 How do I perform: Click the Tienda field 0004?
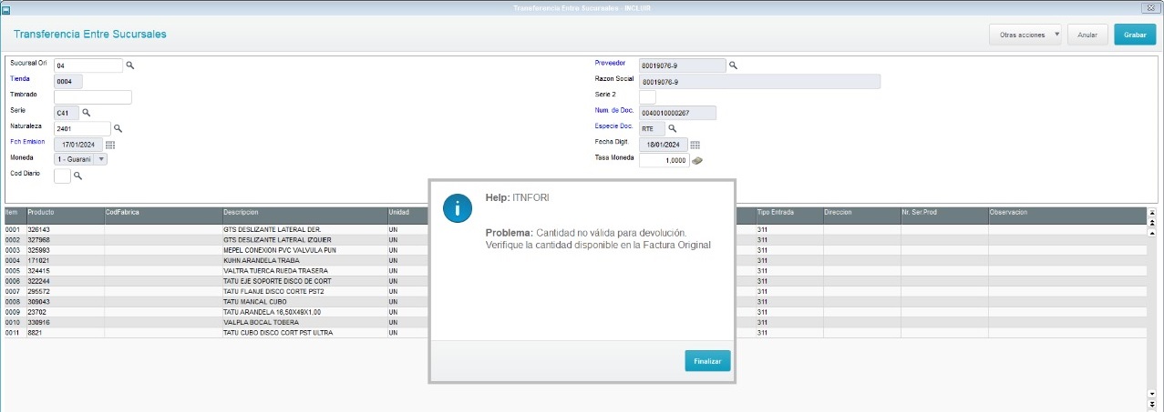coord(68,81)
